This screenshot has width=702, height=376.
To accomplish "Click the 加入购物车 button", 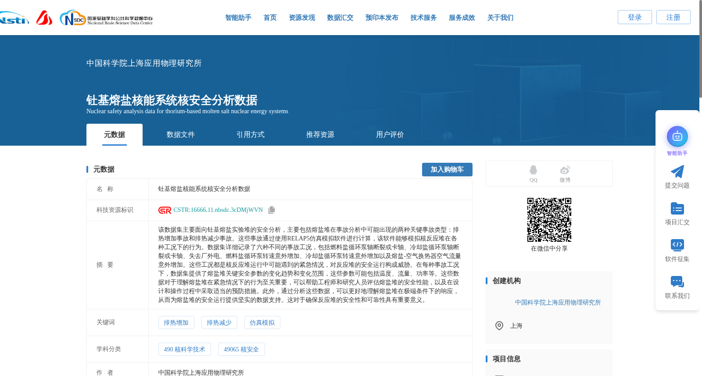I will (447, 169).
